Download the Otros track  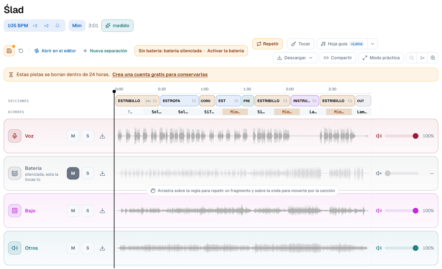pyautogui.click(x=102, y=248)
